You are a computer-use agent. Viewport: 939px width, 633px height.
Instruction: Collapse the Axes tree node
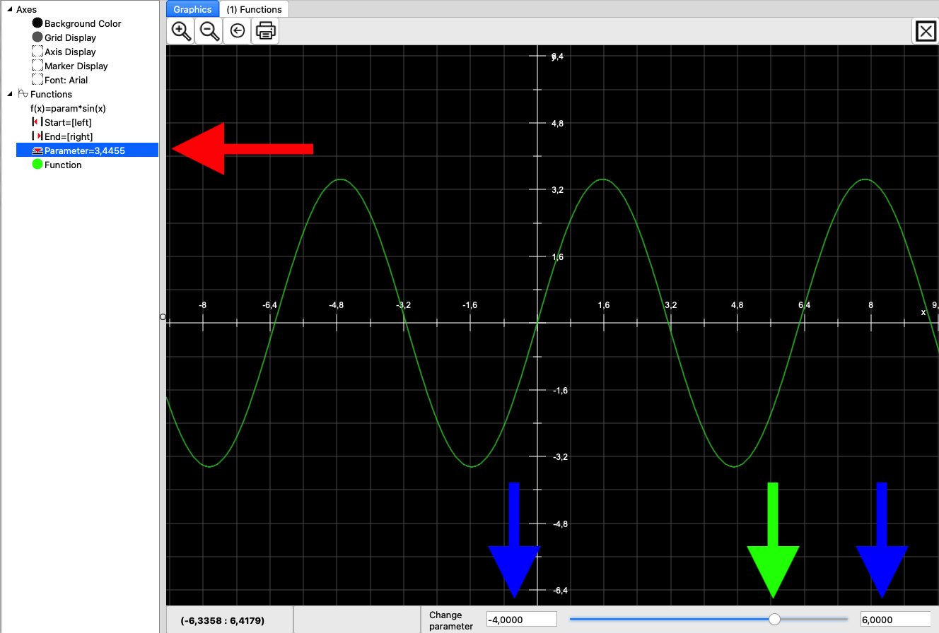pos(8,9)
